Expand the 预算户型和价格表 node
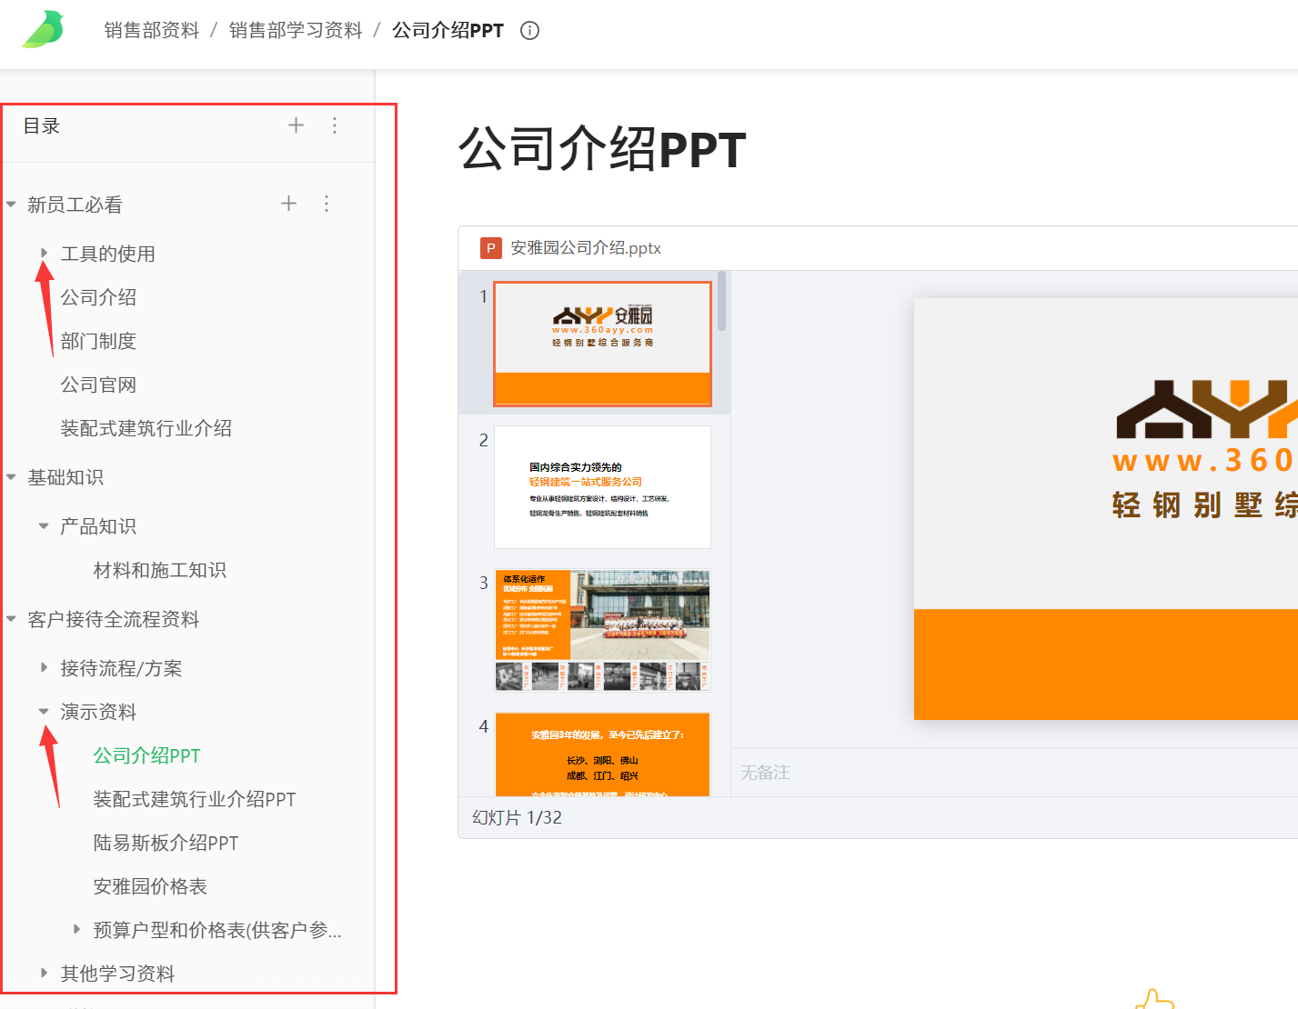Viewport: 1298px width, 1009px height. click(x=76, y=929)
